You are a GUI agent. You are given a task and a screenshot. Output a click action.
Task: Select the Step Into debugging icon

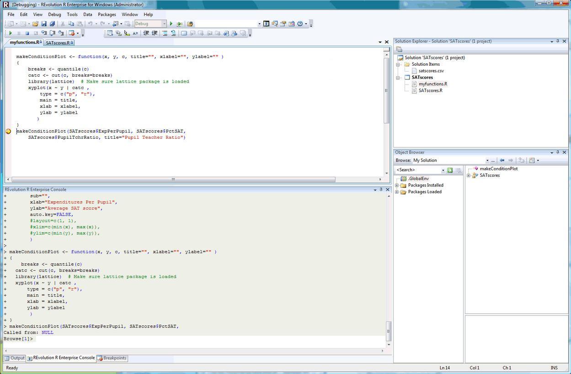click(x=44, y=32)
